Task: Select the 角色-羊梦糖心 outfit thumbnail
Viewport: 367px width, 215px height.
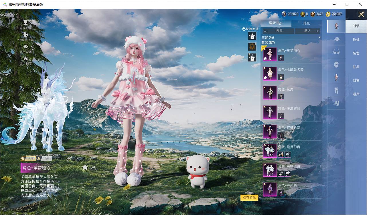Action: coord(270,54)
